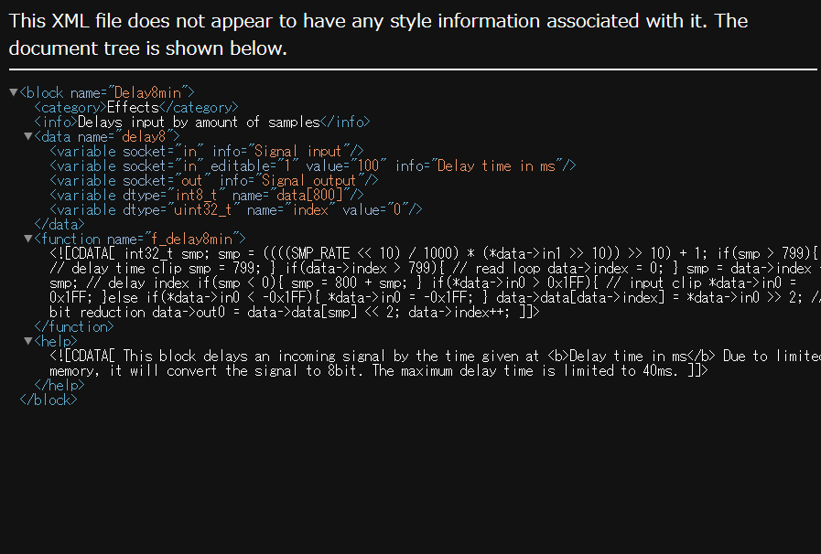Click the code line starting 'smp; // delay index'
This screenshot has width=821, height=554.
[x=423, y=283]
